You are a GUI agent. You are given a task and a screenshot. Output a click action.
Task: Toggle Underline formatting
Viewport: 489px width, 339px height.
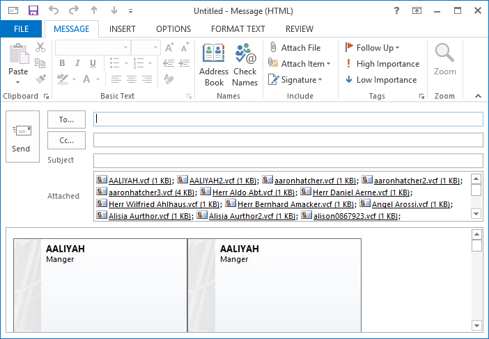tap(93, 63)
